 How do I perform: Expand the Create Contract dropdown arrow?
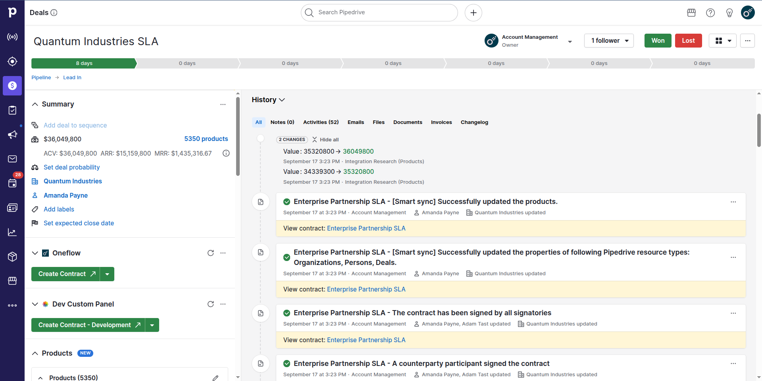[x=107, y=274]
